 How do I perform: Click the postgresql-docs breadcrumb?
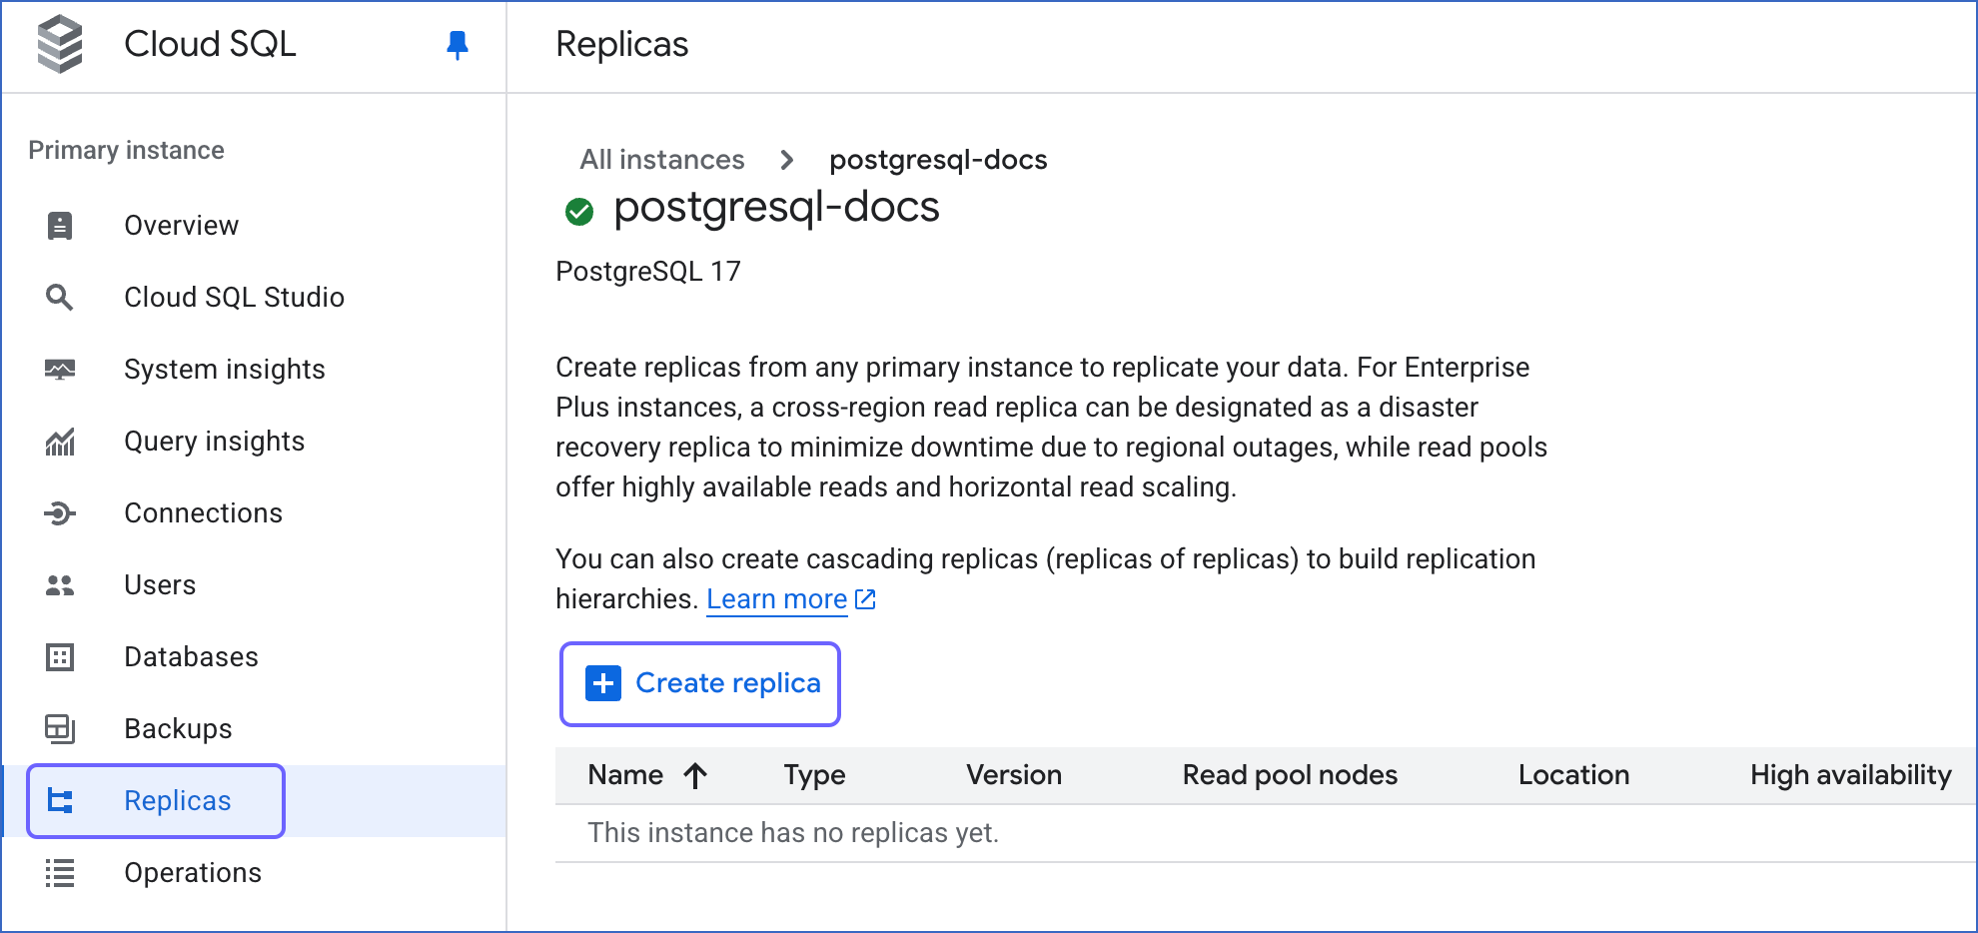[x=938, y=160]
